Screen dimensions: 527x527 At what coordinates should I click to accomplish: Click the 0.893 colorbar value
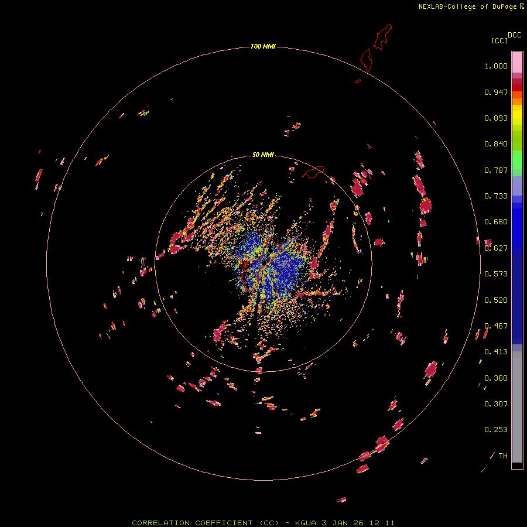coord(496,118)
